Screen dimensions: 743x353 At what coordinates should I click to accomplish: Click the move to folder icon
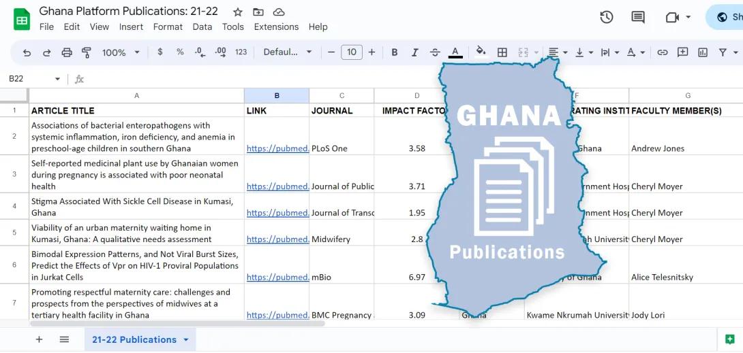click(258, 12)
